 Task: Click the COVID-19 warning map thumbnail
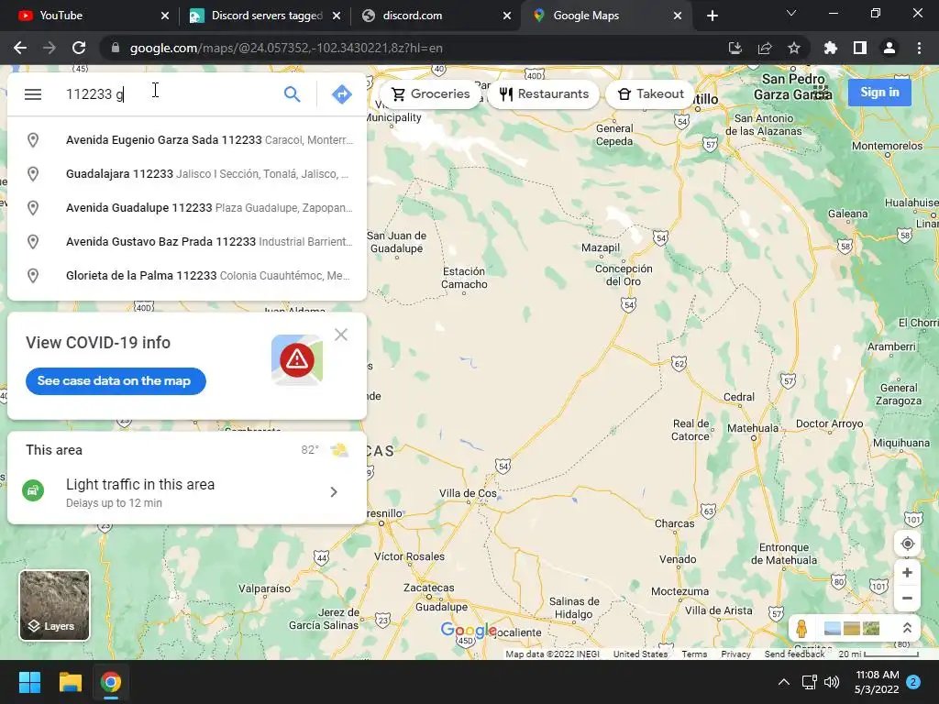click(297, 359)
